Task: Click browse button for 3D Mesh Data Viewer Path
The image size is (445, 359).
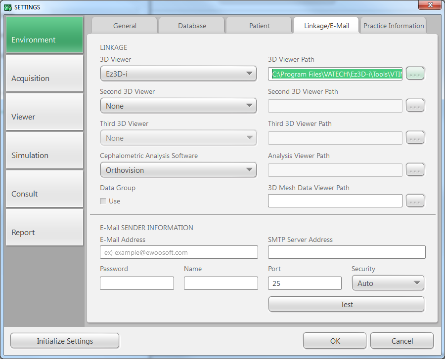Action: click(x=415, y=200)
